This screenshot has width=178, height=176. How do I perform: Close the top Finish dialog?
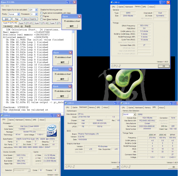79,16
